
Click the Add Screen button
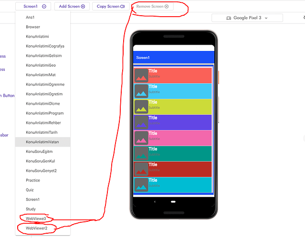pyautogui.click(x=72, y=6)
